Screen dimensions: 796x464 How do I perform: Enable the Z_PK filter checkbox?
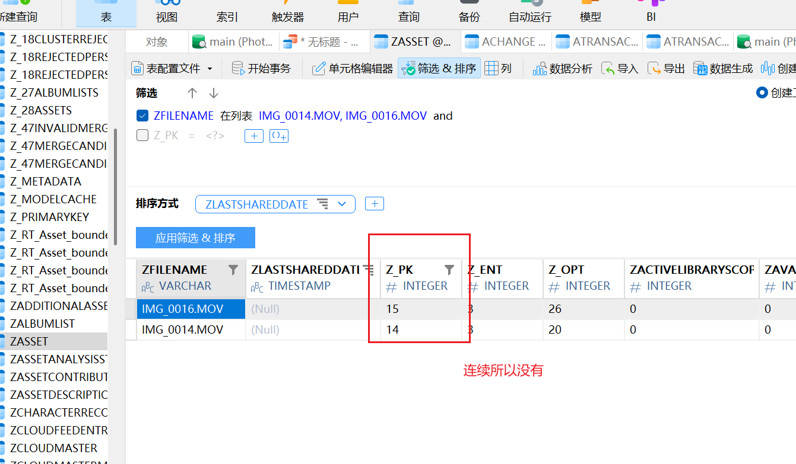pyautogui.click(x=142, y=136)
